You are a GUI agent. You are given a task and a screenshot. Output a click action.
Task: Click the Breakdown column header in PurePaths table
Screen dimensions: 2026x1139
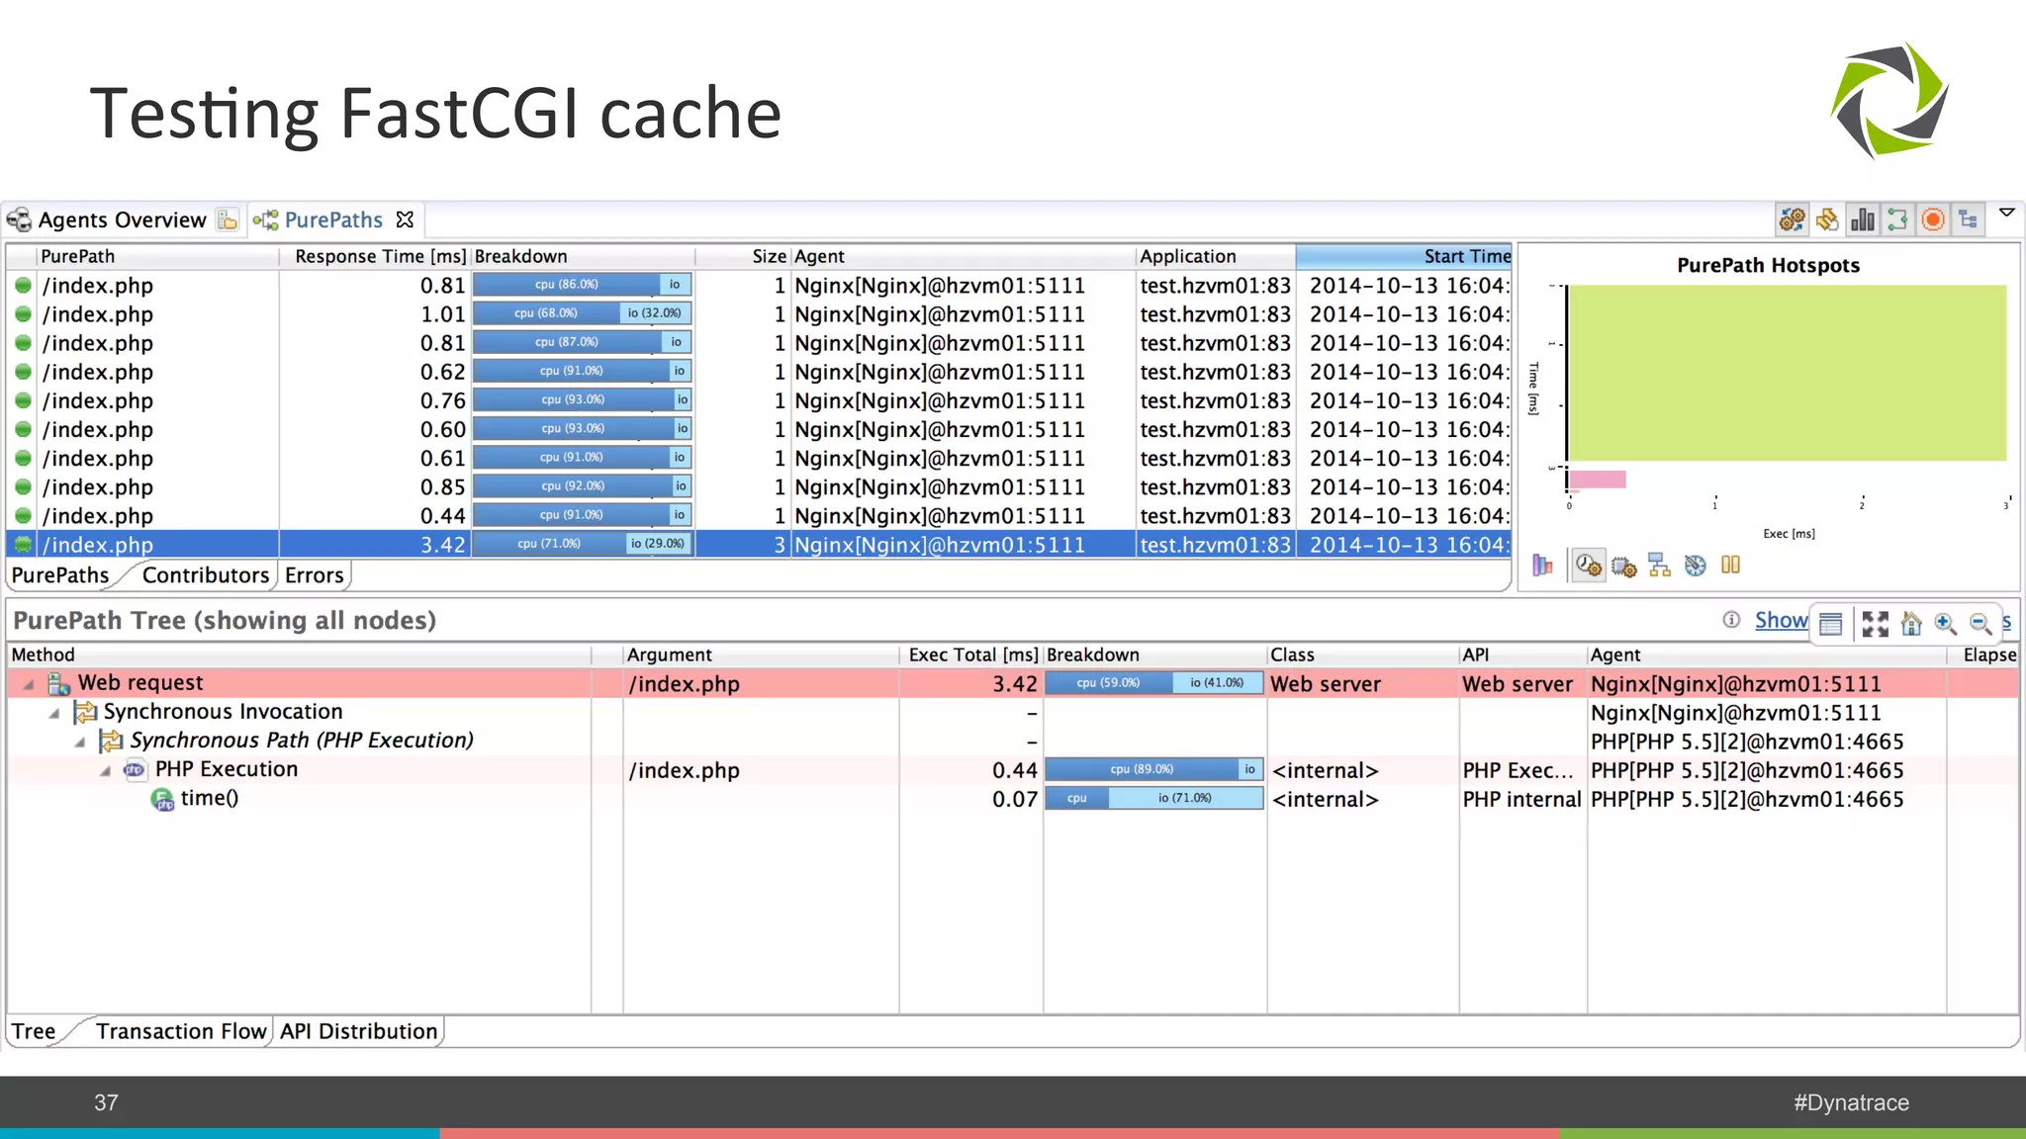pyautogui.click(x=583, y=256)
